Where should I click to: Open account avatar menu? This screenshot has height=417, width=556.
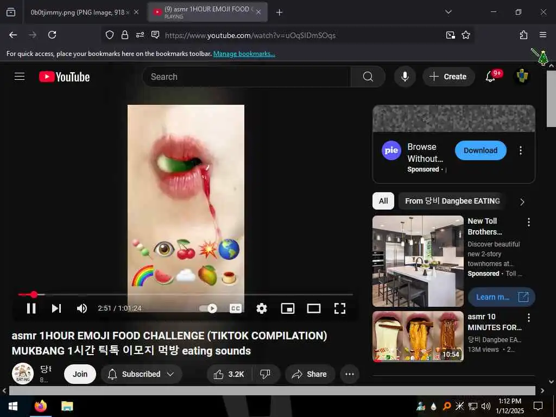(x=522, y=76)
